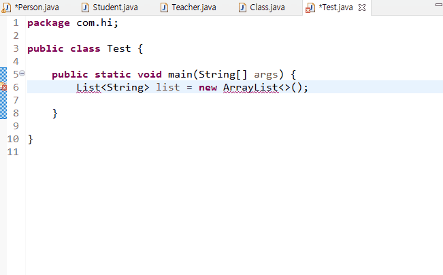The height and width of the screenshot is (275, 443).
Task: Click 'com.hi;' on line 1
Action: tap(97, 22)
